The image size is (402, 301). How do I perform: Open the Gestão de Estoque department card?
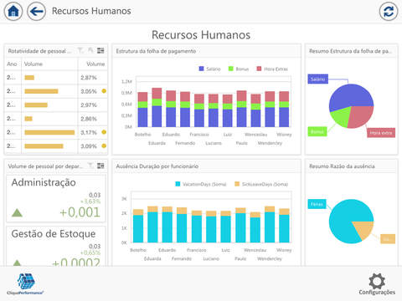click(x=56, y=246)
